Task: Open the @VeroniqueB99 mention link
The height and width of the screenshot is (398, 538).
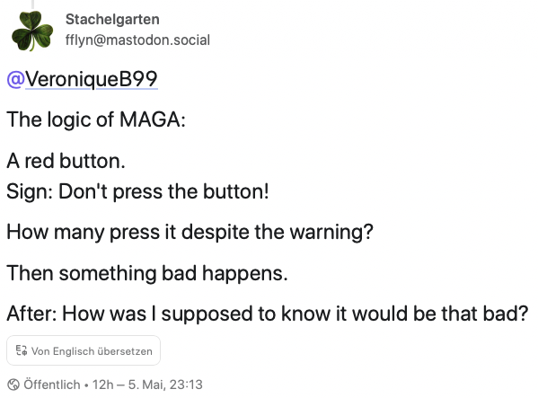Action: 83,79
